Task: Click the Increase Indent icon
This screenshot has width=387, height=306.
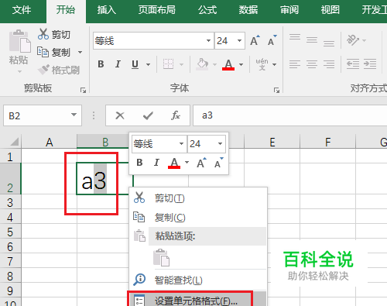Action: click(370, 64)
